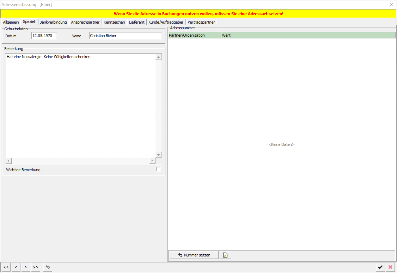Screen dimensions: 397x273
Task: Open the Lieferant tab
Action: [136, 22]
